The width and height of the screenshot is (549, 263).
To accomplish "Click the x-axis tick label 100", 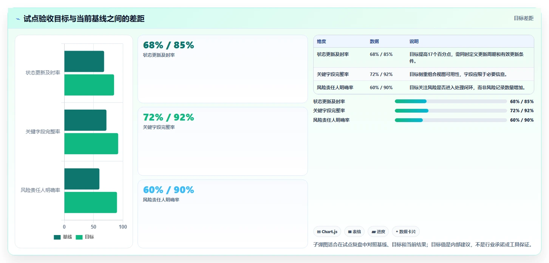I will pos(123,227).
